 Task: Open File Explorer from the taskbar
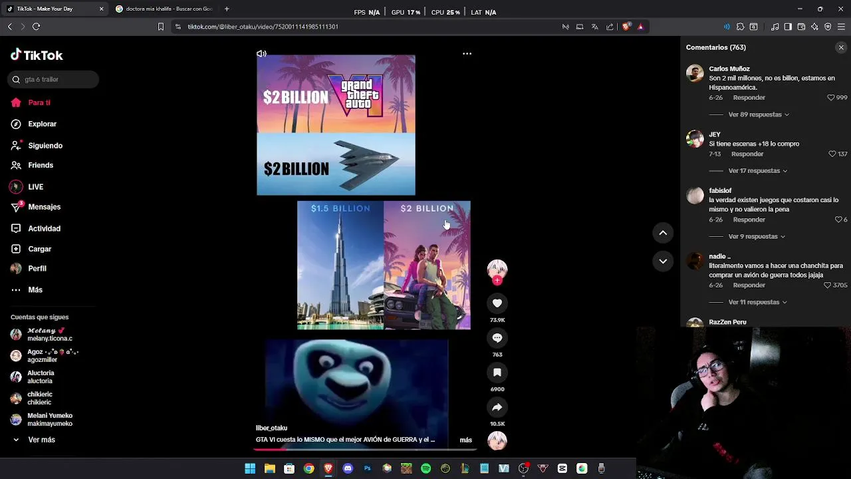click(269, 469)
